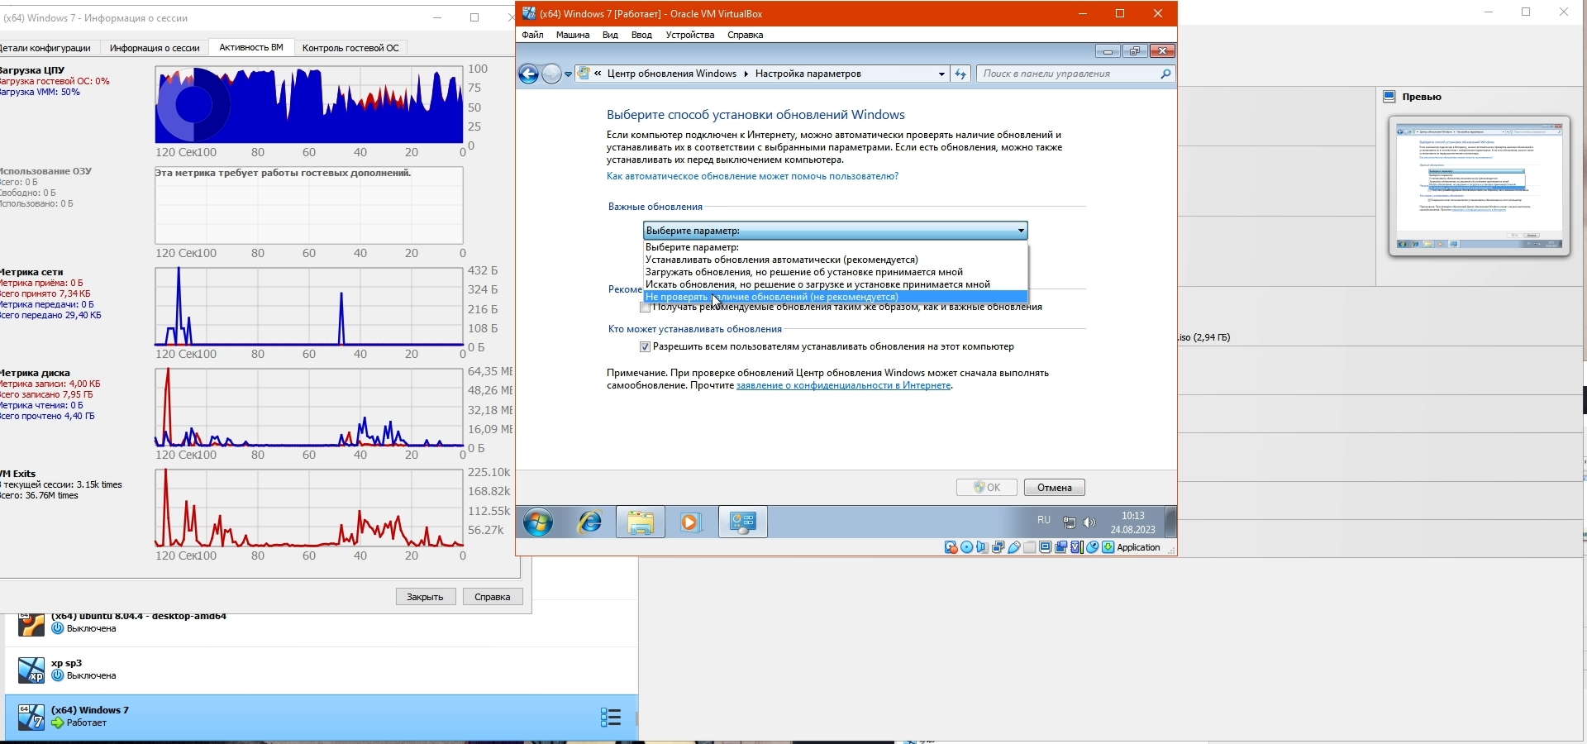Switch to Контроль гостевой ОС tab
The image size is (1587, 744).
(350, 48)
